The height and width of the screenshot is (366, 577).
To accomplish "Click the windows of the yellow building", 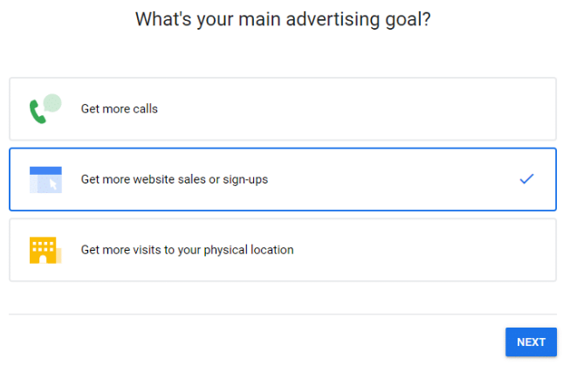I will [43, 246].
